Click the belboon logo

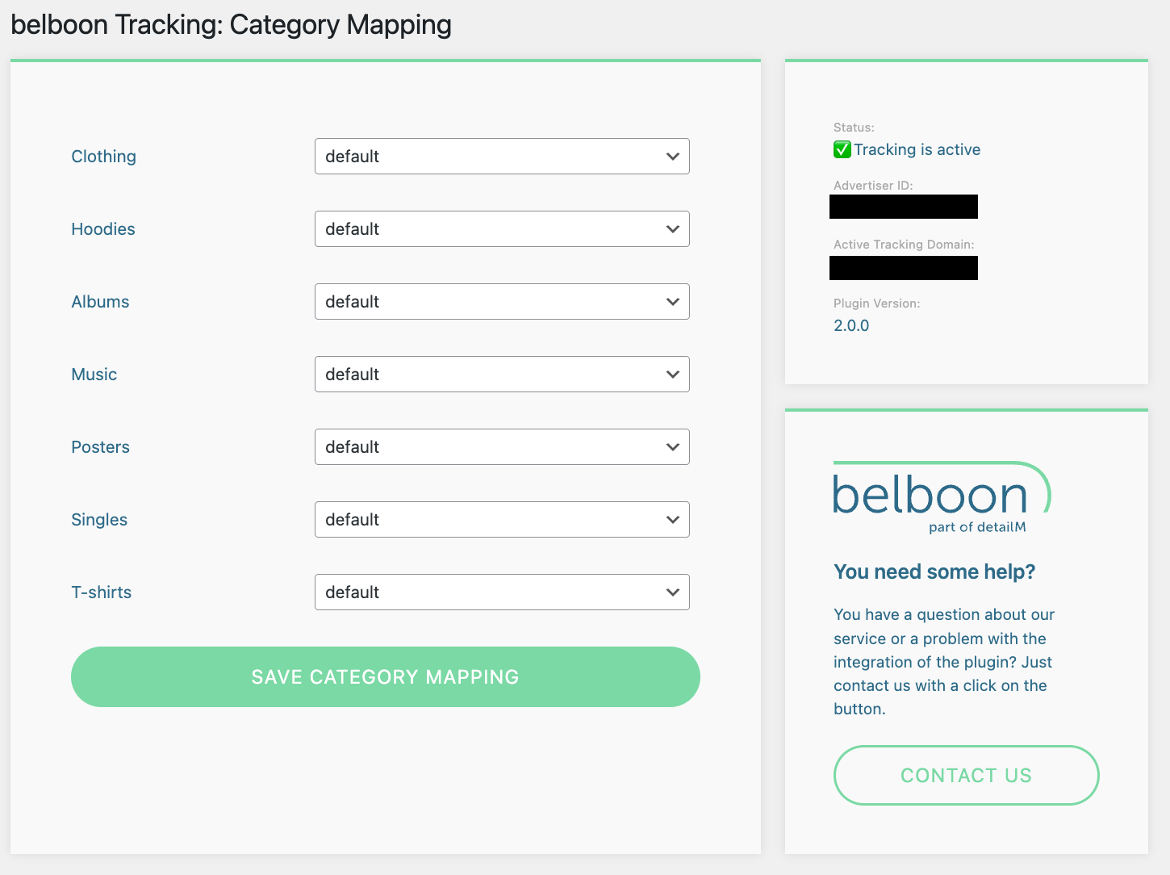point(942,497)
